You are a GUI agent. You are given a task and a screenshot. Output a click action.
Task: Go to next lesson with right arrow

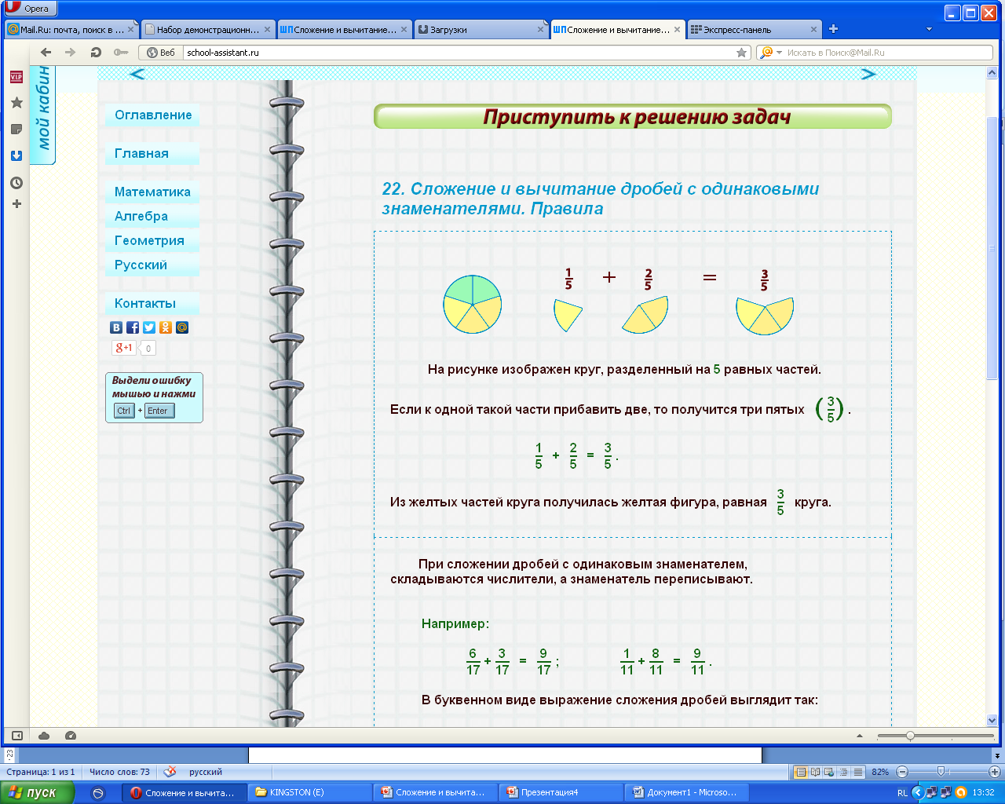pyautogui.click(x=868, y=74)
